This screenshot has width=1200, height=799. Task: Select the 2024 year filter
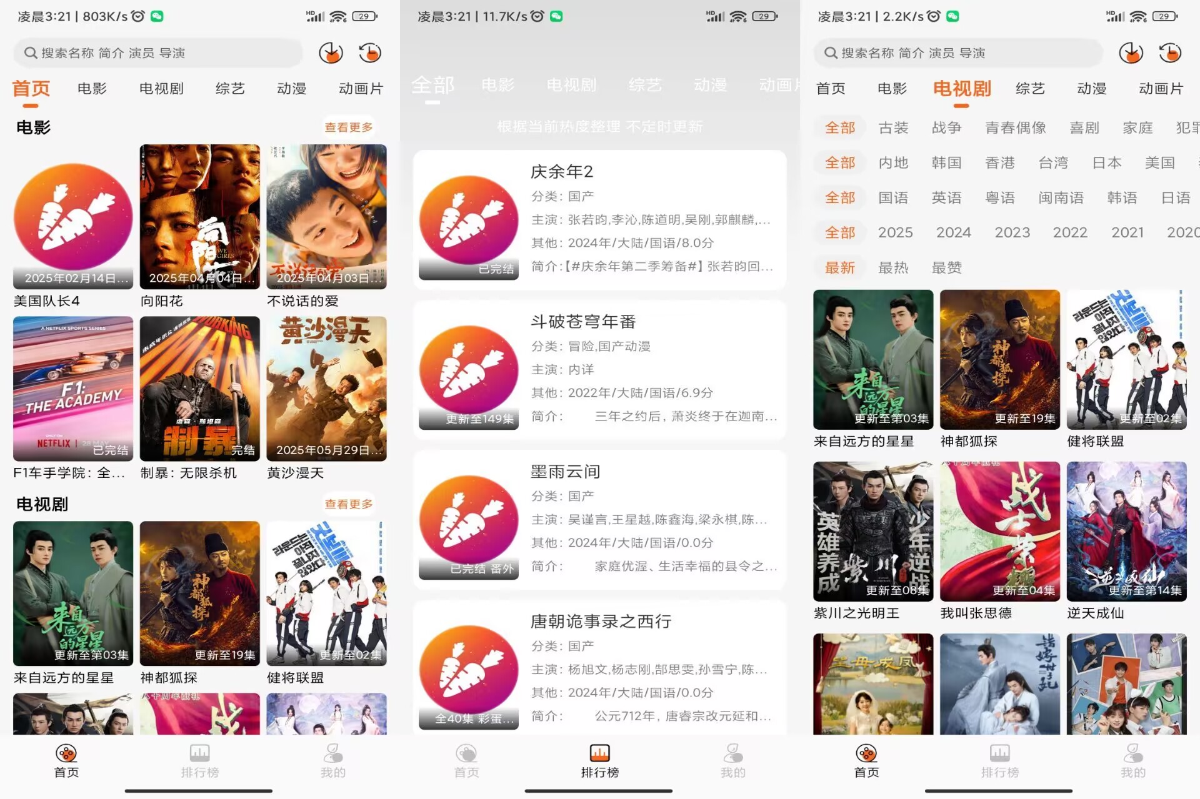[954, 232]
